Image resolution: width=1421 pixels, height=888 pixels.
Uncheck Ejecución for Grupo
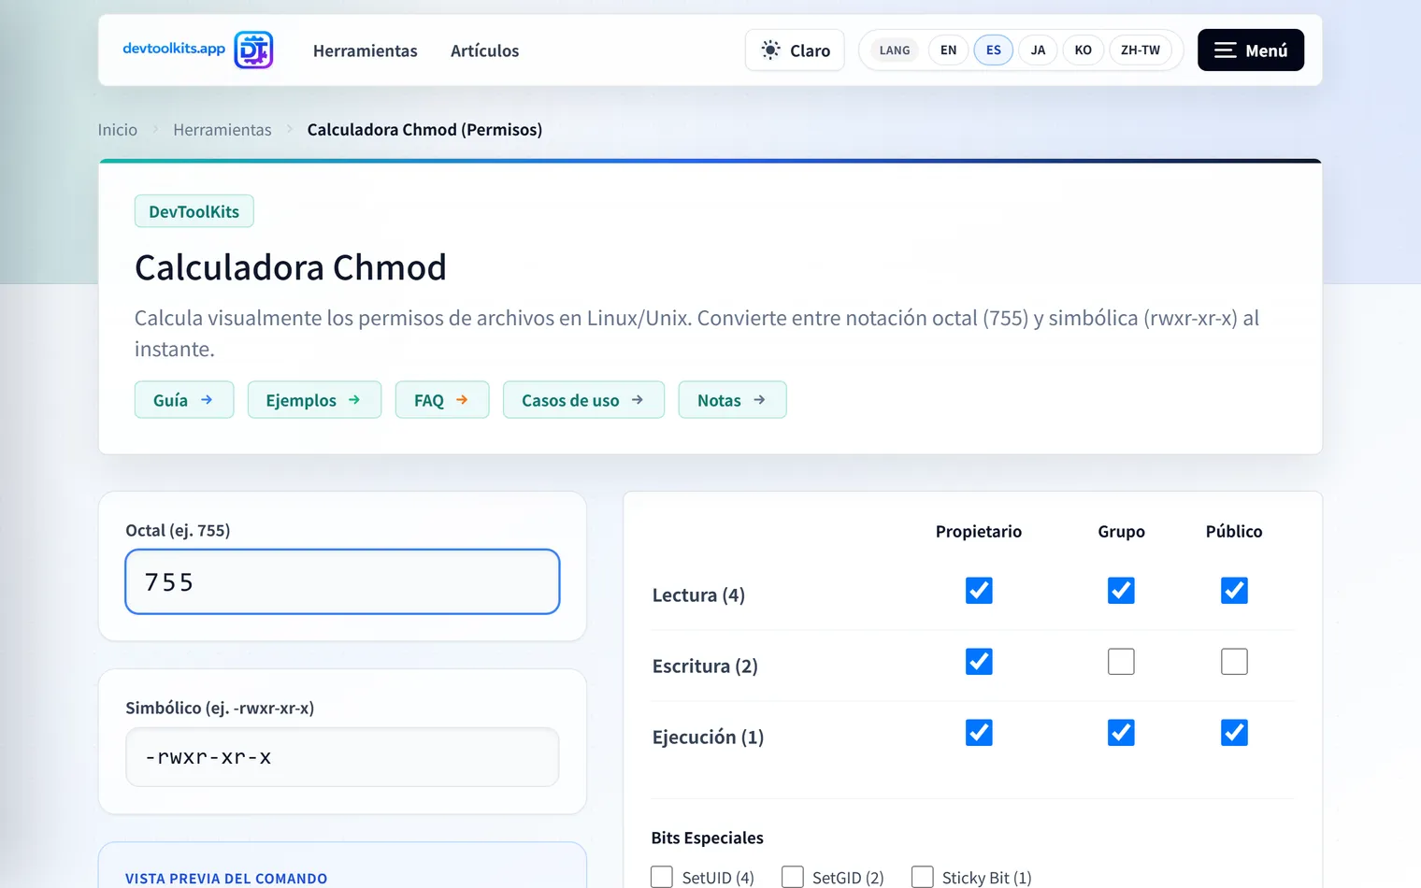pos(1121,733)
